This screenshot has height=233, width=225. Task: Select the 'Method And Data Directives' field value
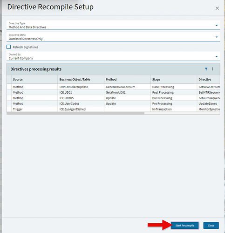click(27, 27)
